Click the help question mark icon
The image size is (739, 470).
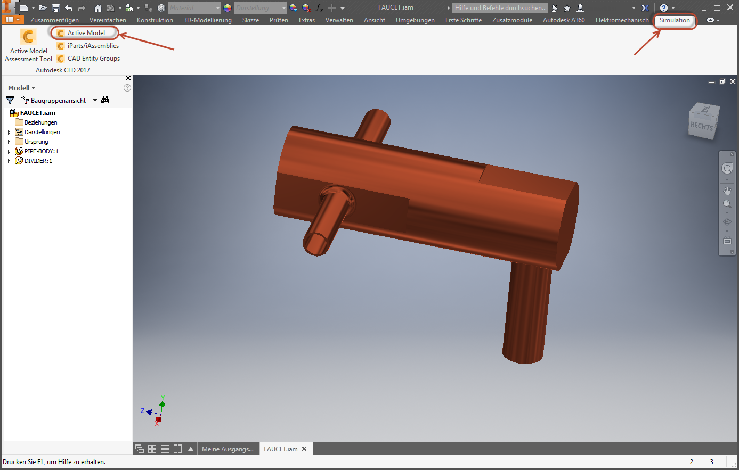coord(664,8)
